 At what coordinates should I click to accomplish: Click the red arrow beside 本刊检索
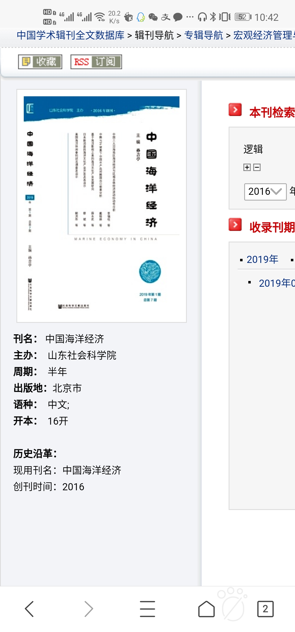pos(235,110)
